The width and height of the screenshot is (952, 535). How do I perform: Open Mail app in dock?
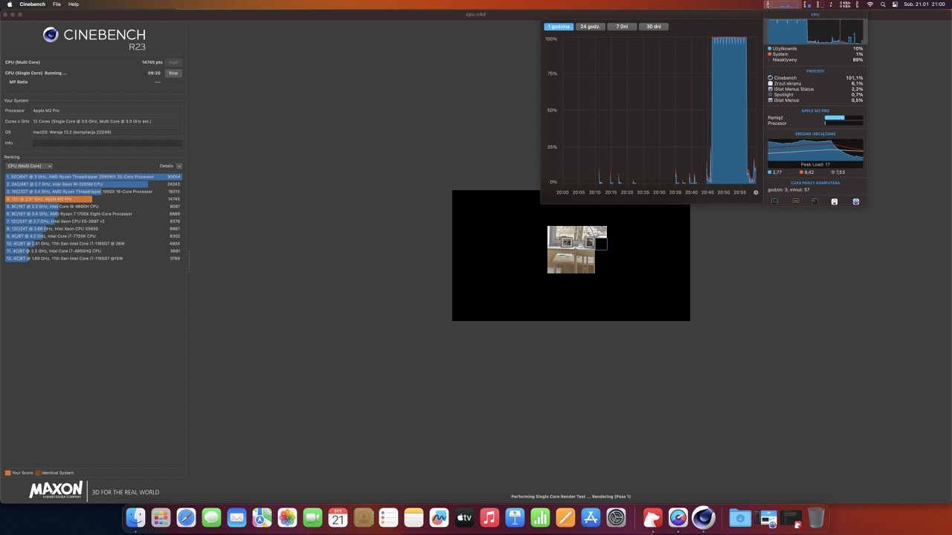pyautogui.click(x=237, y=517)
